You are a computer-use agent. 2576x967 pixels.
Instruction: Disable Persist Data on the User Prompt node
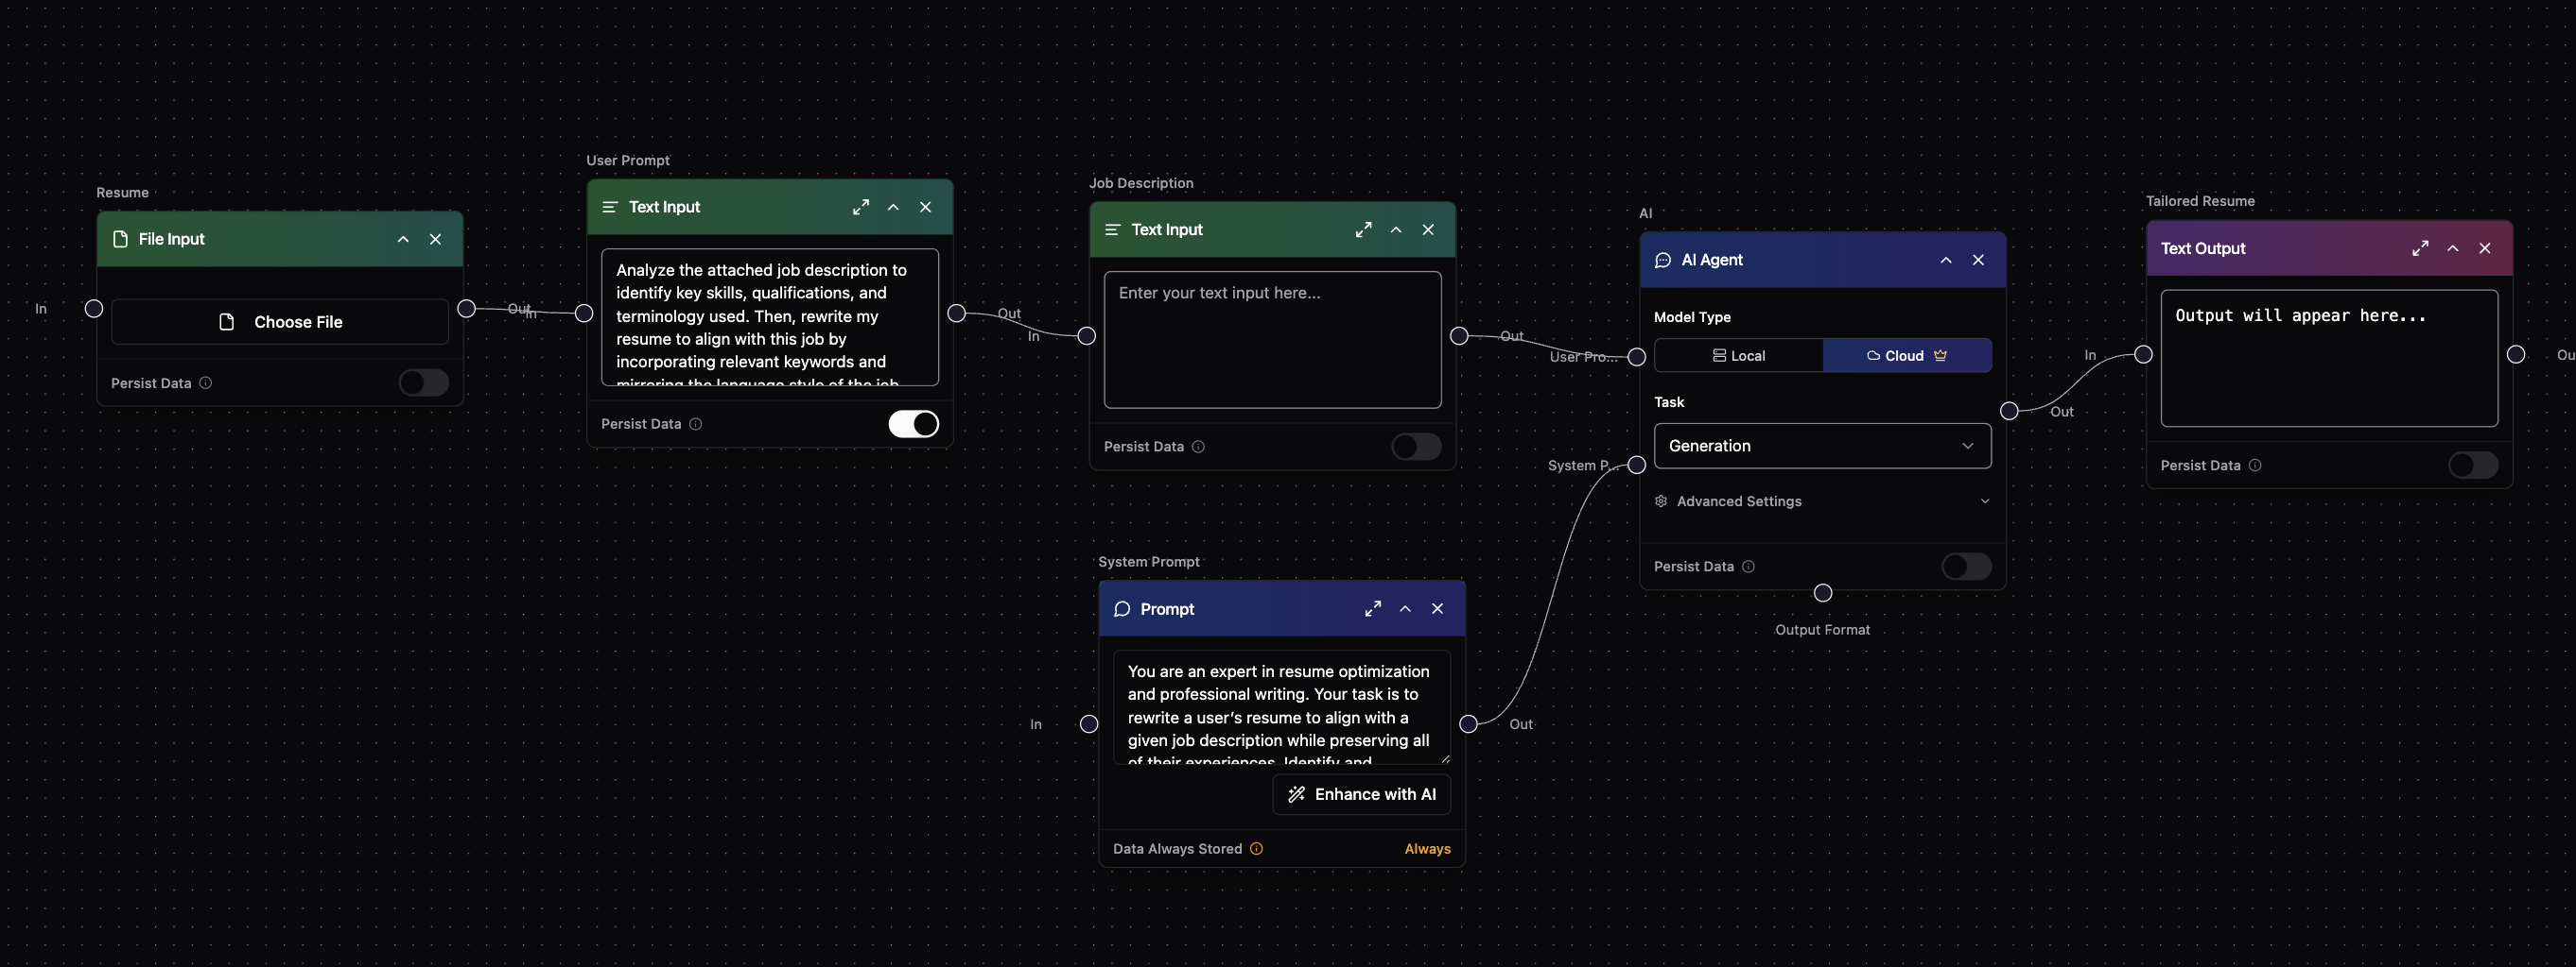click(912, 424)
